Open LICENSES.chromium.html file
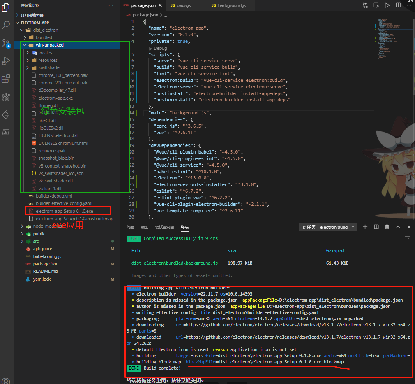Screen dimensions: 415x384 (67, 143)
